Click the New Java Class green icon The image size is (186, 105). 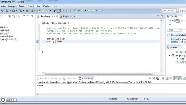[x=32, y=11]
